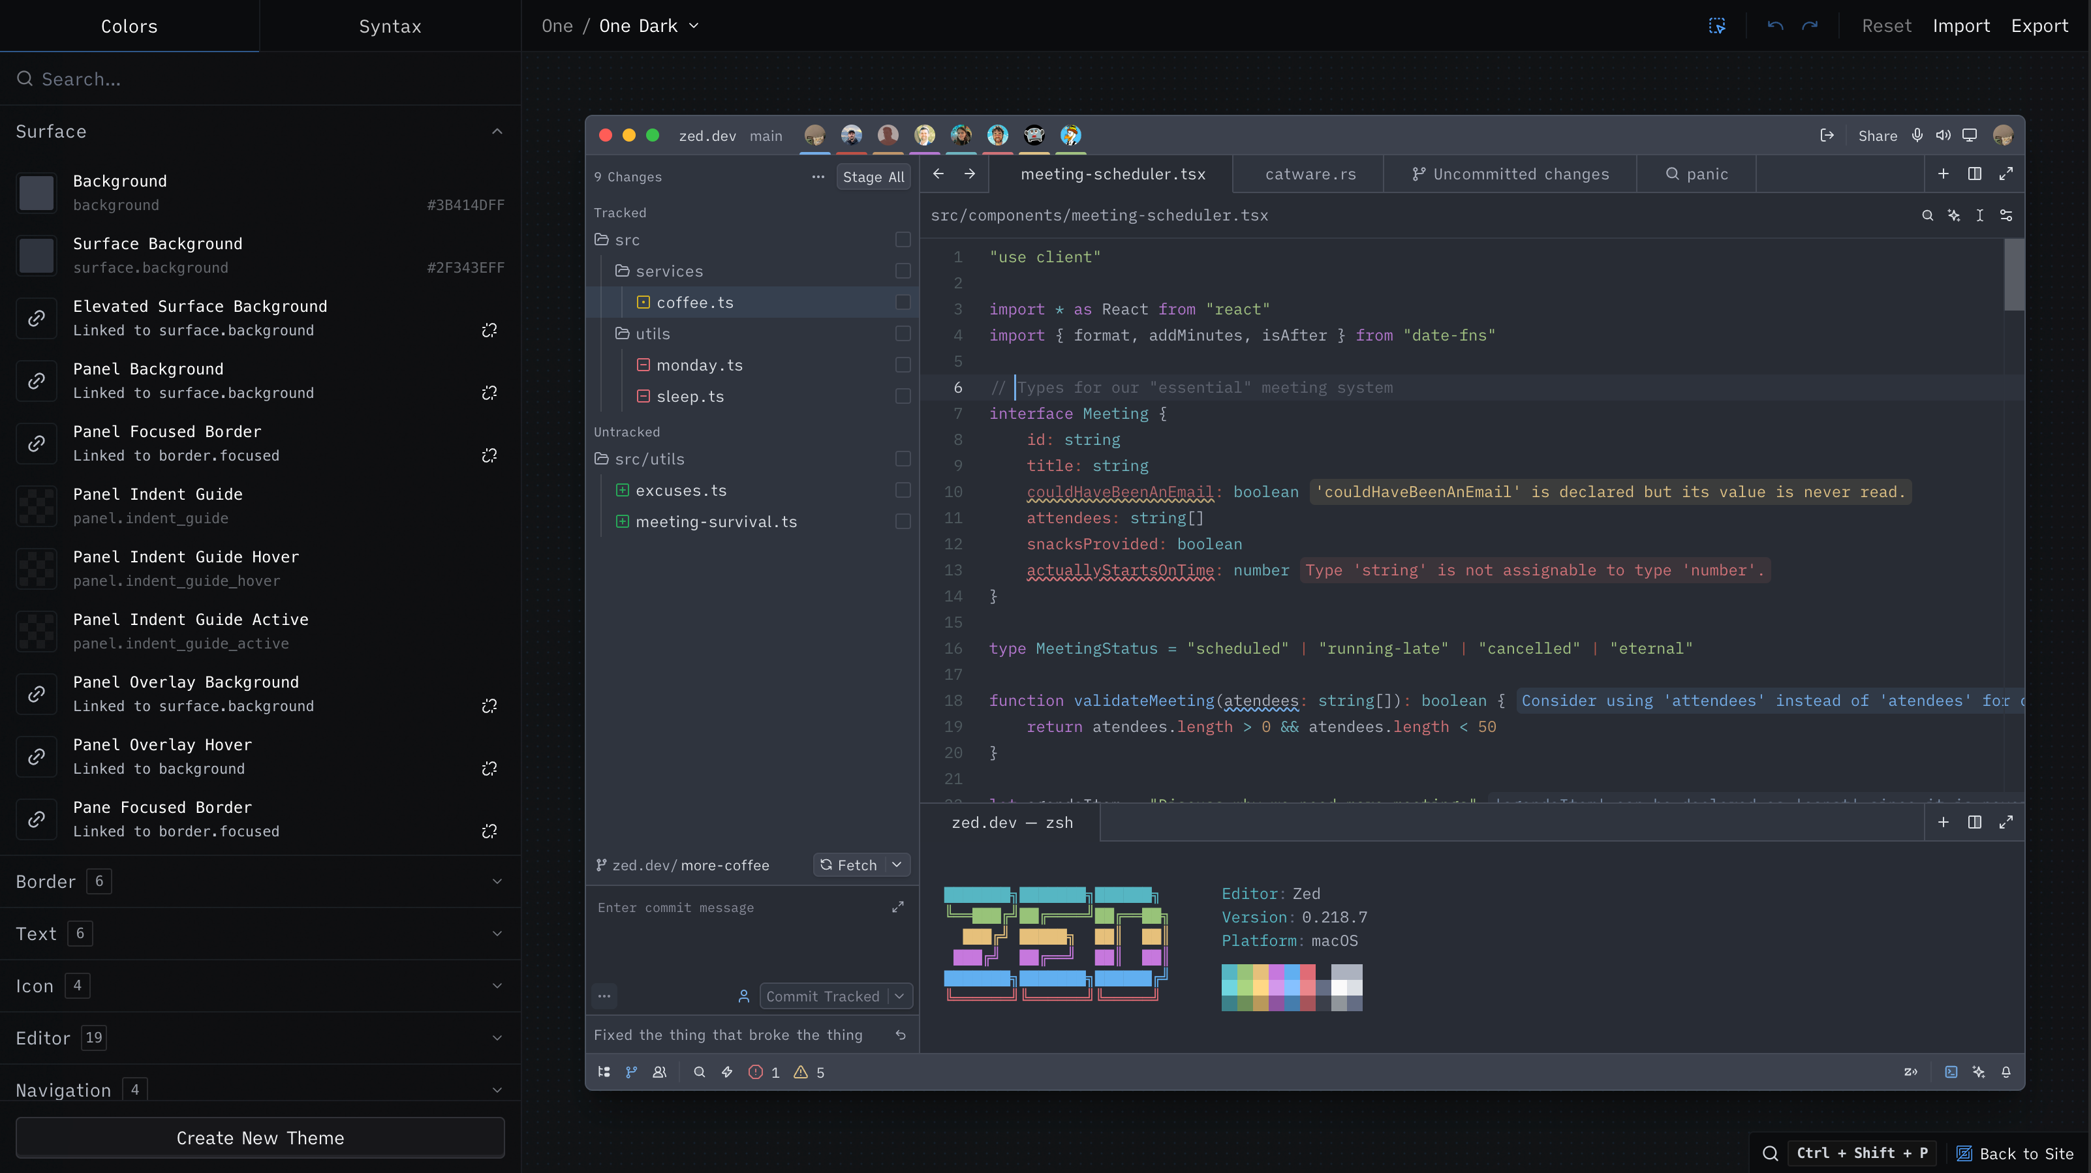Expand the commit message editor
2091x1173 pixels.
tap(897, 907)
